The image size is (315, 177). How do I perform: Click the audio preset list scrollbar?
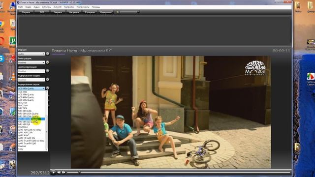[46, 121]
